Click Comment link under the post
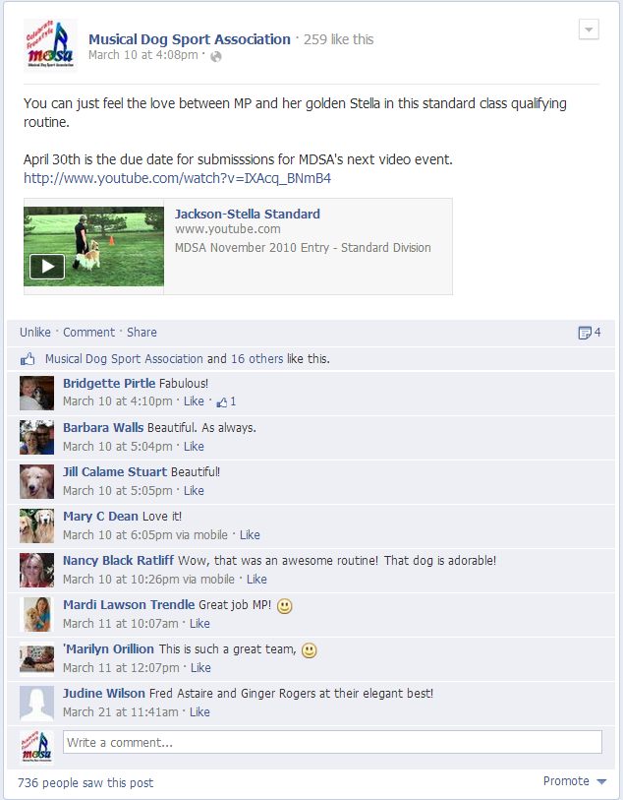Image resolution: width=623 pixels, height=800 pixels. (x=89, y=333)
